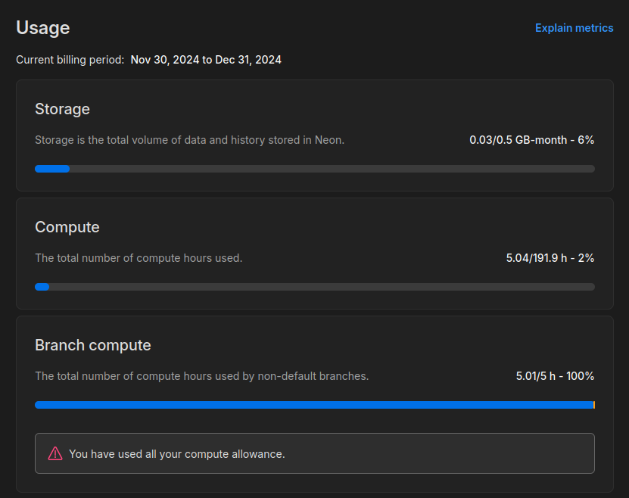Click the Branch compute section heading

pos(93,345)
